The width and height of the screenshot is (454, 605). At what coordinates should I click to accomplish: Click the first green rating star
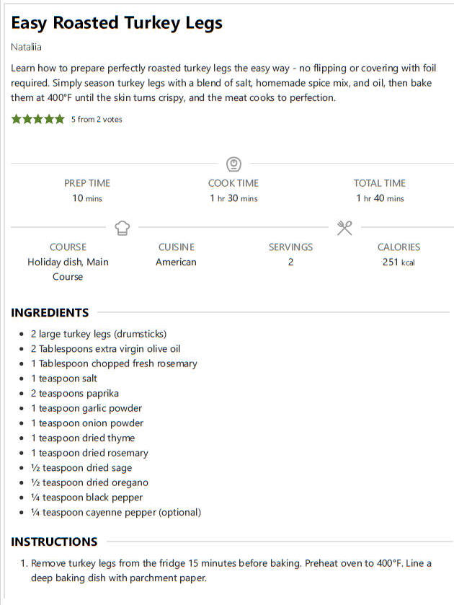(x=16, y=119)
